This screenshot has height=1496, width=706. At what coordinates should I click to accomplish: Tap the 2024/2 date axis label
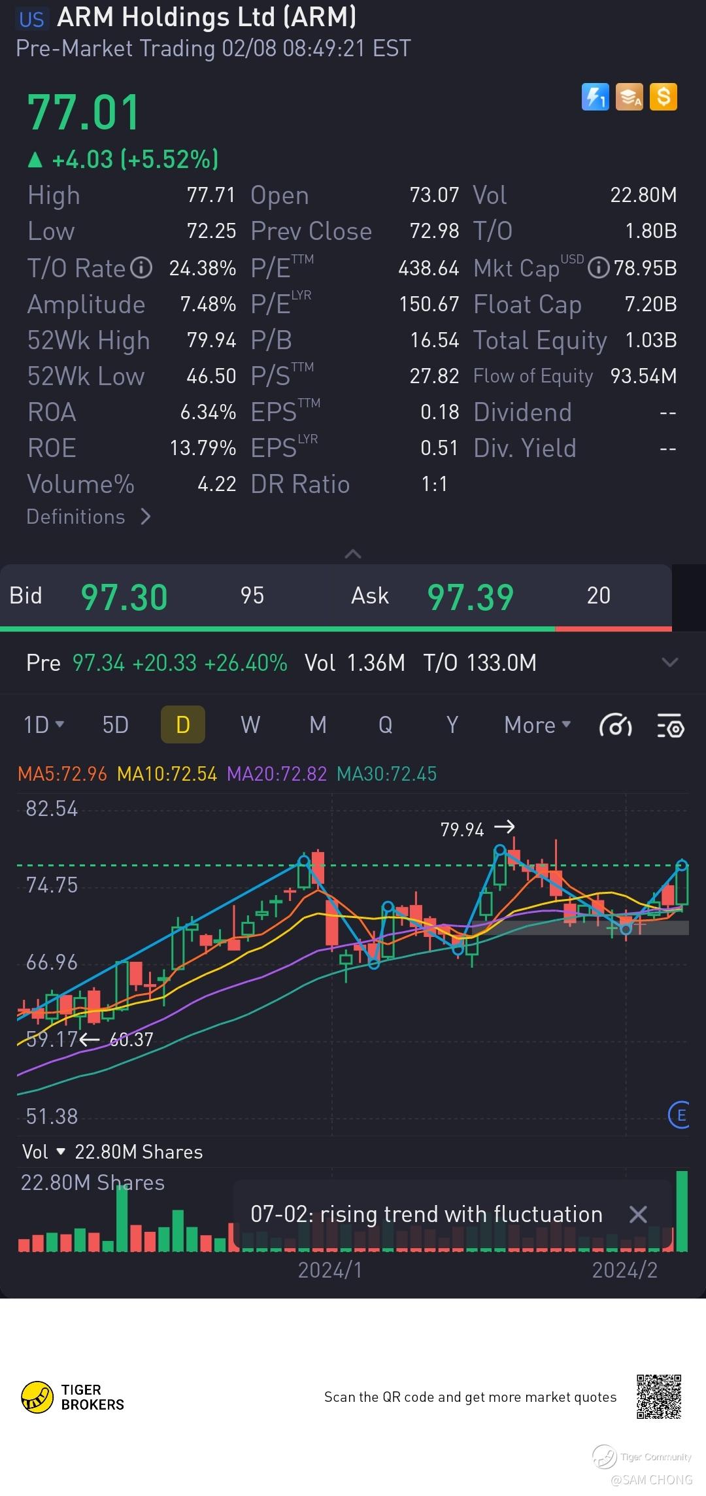click(624, 1270)
